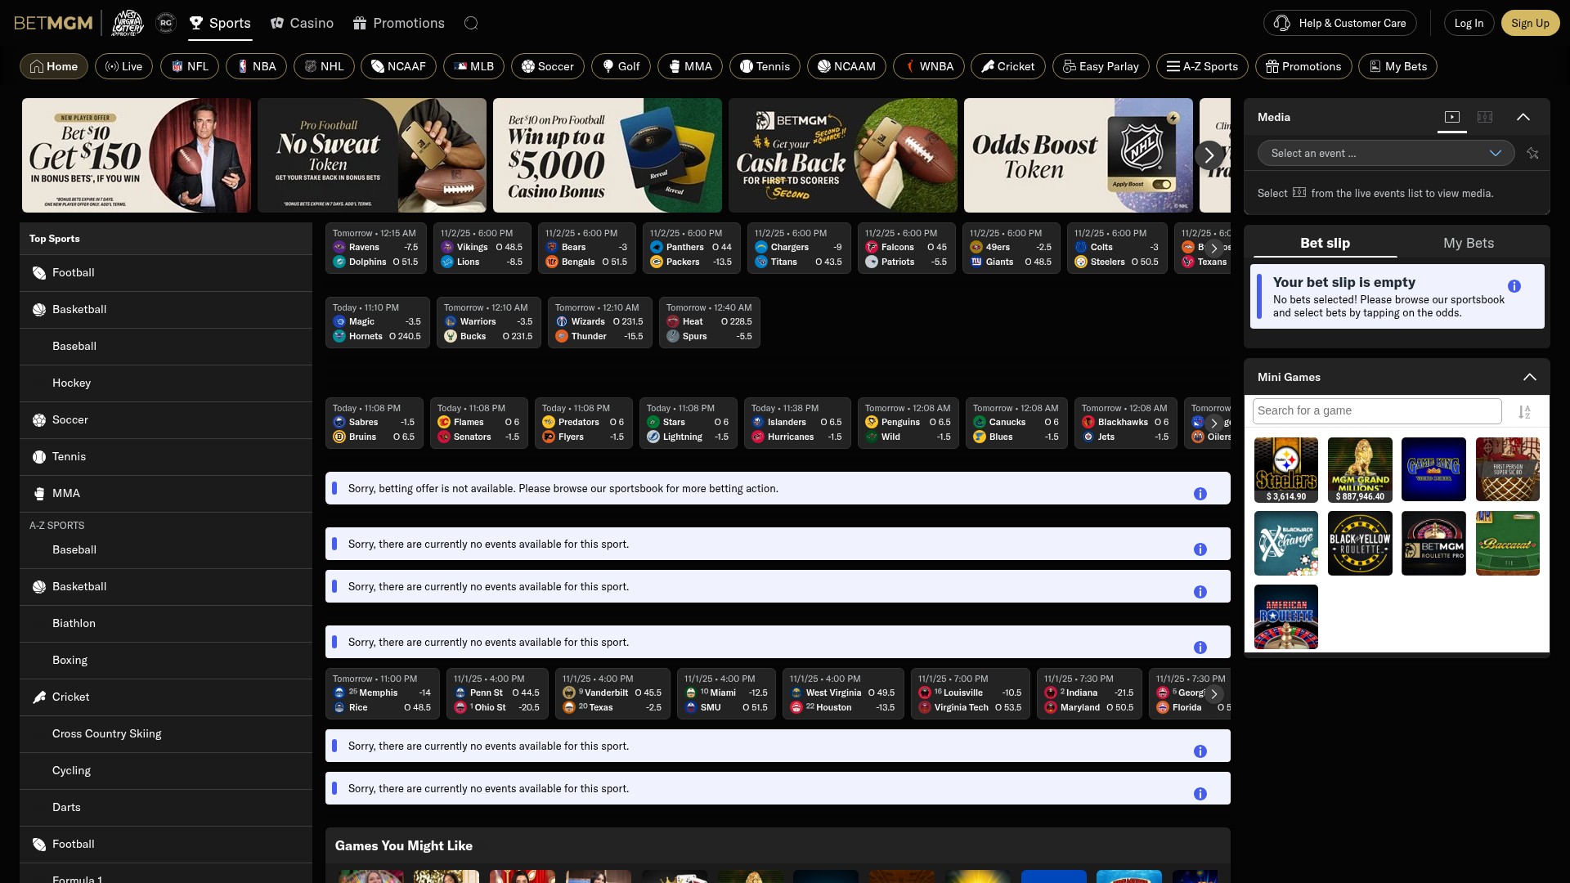This screenshot has height=883, width=1570.
Task: Open Live events pill
Action: pos(123,66)
